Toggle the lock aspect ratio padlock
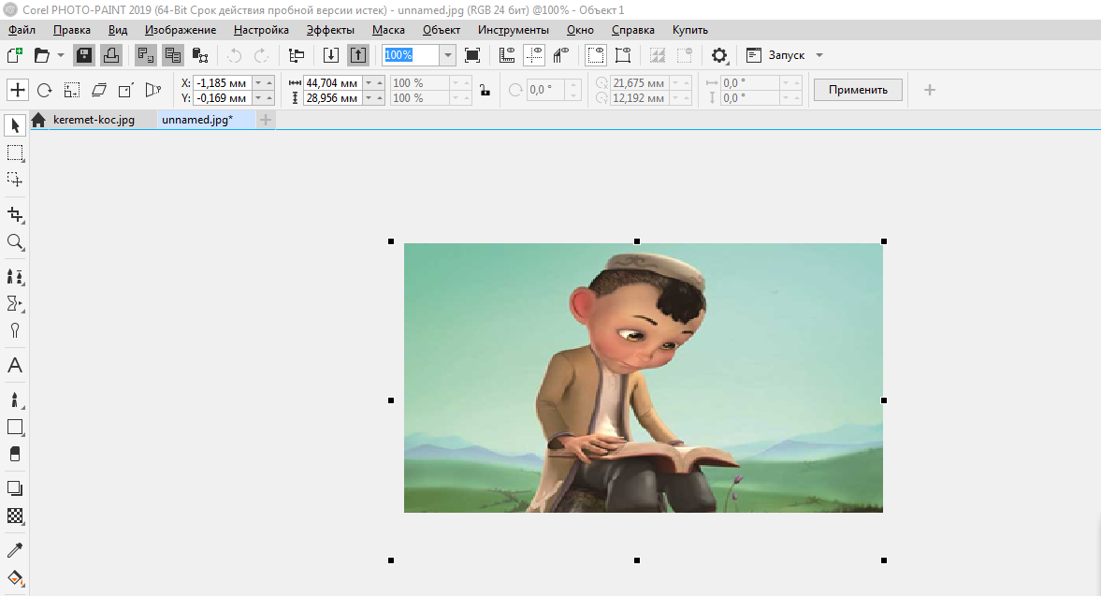 pyautogui.click(x=484, y=91)
